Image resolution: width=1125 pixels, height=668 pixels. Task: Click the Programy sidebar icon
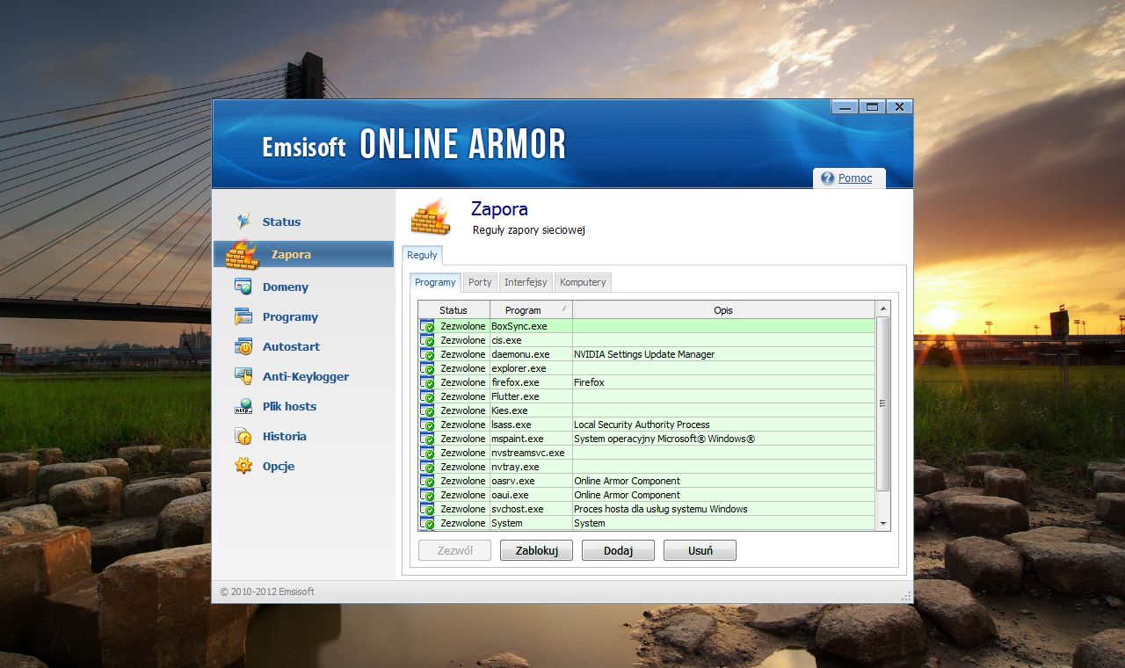[x=243, y=316]
